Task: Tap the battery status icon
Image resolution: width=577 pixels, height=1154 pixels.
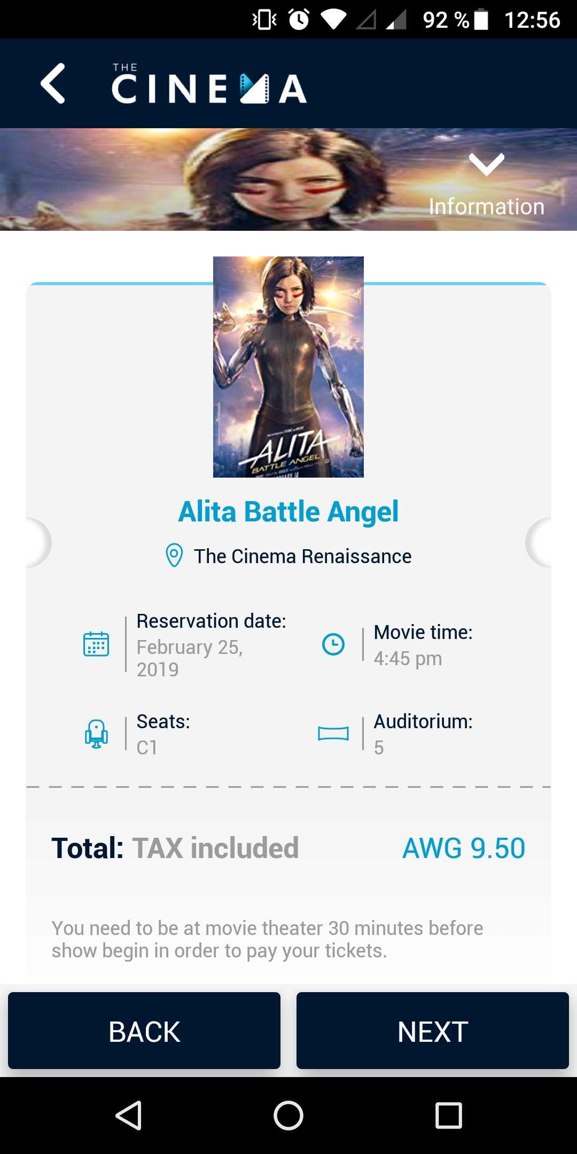Action: point(481,19)
